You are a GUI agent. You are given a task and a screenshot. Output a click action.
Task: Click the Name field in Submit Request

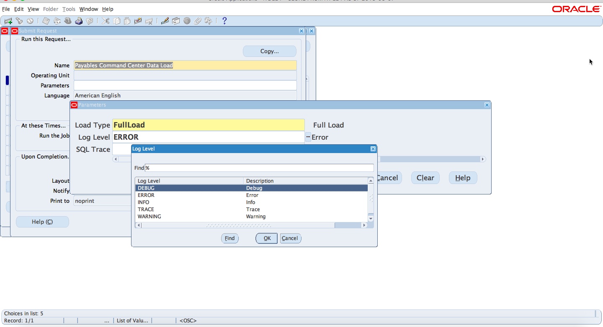[x=185, y=65]
